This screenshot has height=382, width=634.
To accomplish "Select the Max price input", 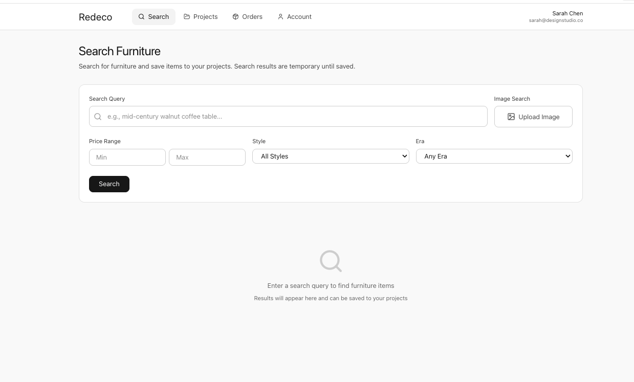I will coord(207,158).
